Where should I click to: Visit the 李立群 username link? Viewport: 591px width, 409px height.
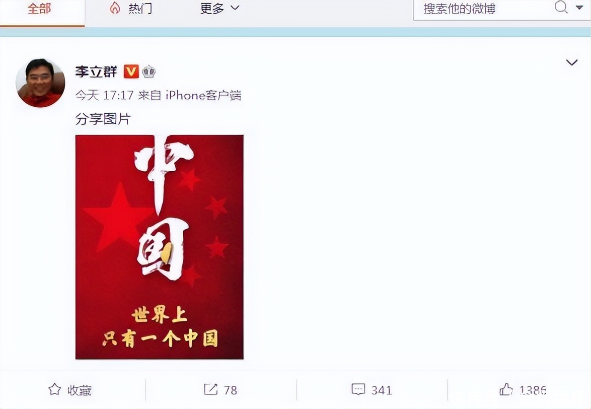pyautogui.click(x=96, y=72)
